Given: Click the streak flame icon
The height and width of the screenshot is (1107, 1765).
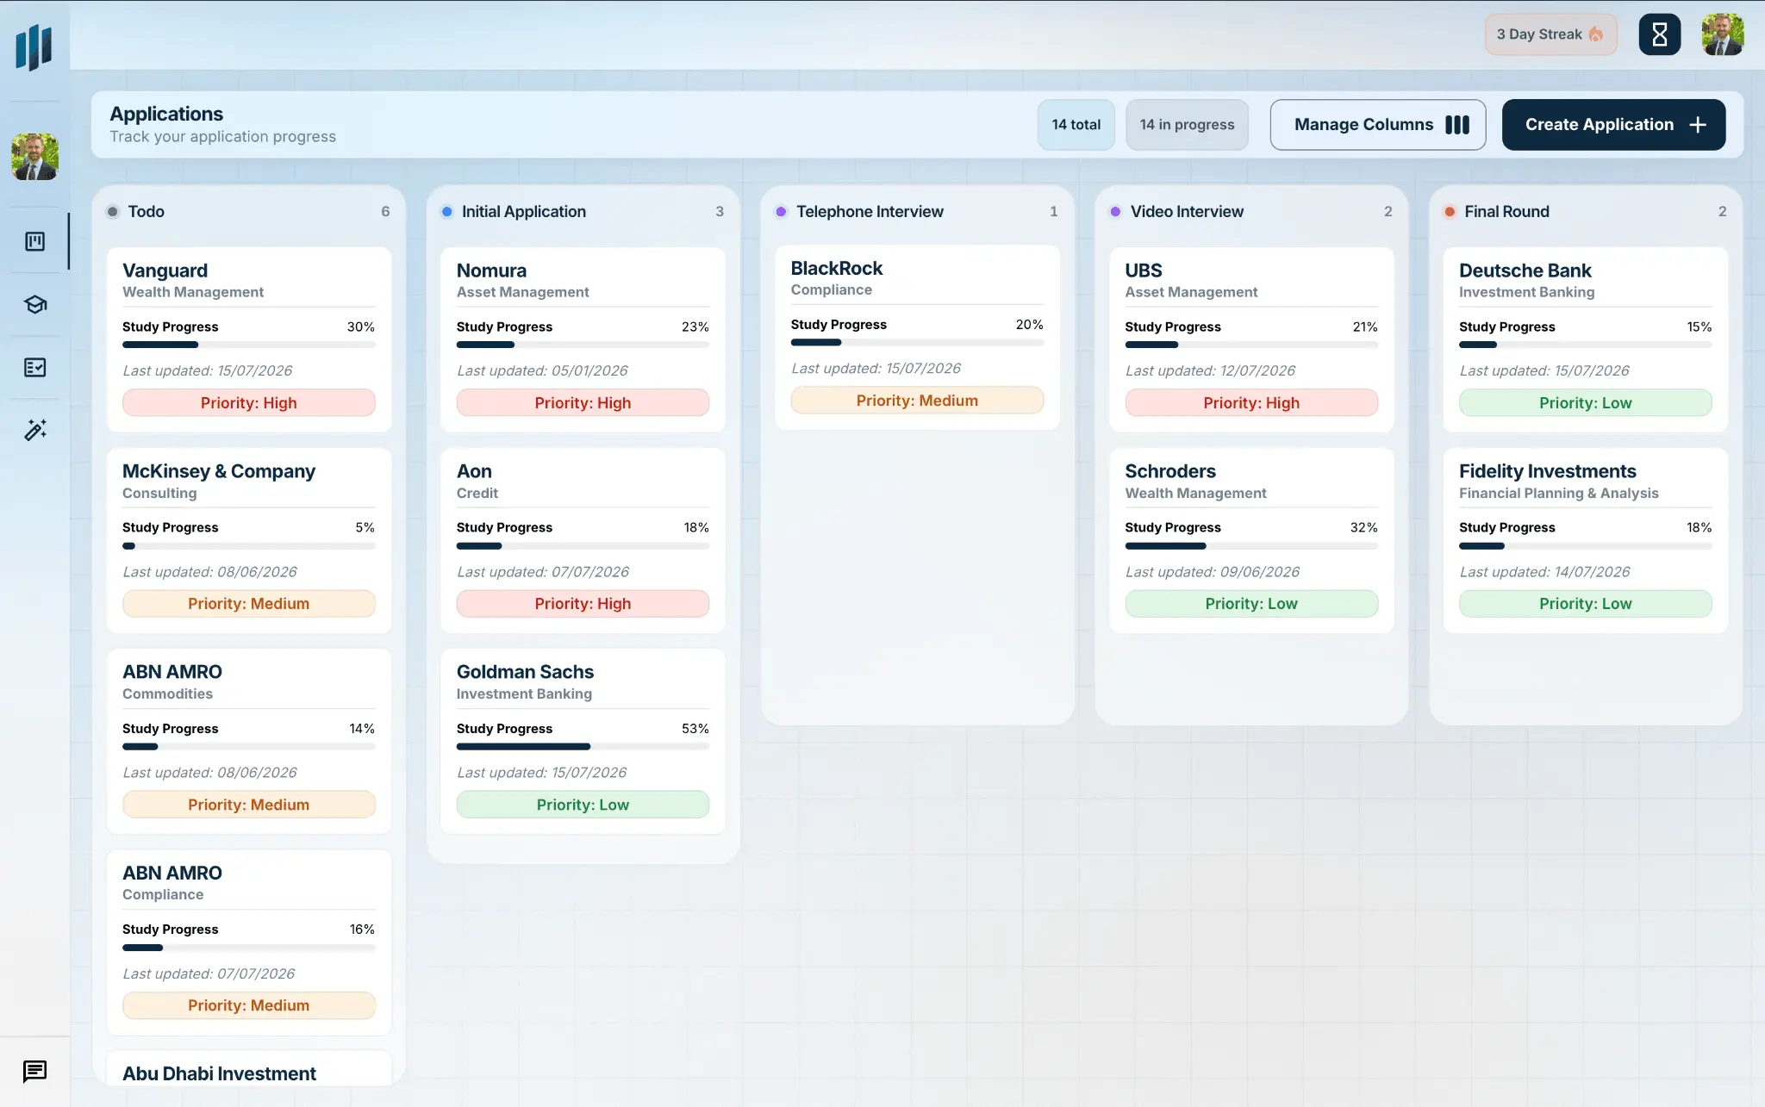Looking at the screenshot, I should pyautogui.click(x=1596, y=34).
